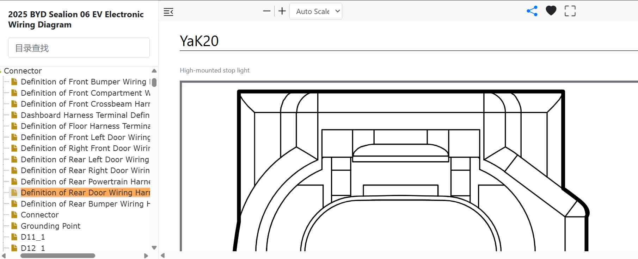Viewport: 638px width, 259px height.
Task: Open Definition of Front Bumper Wiring
Action: coord(85,82)
